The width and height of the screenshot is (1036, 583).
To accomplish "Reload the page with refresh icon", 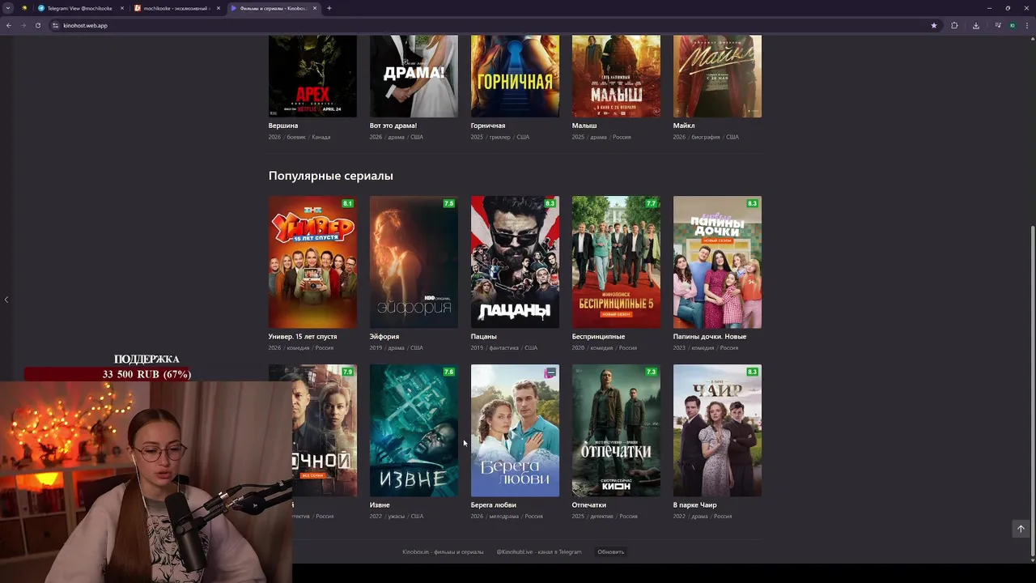I will 37,25.
